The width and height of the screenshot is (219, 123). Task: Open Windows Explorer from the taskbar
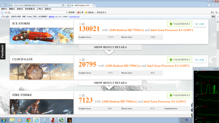coord(12,120)
